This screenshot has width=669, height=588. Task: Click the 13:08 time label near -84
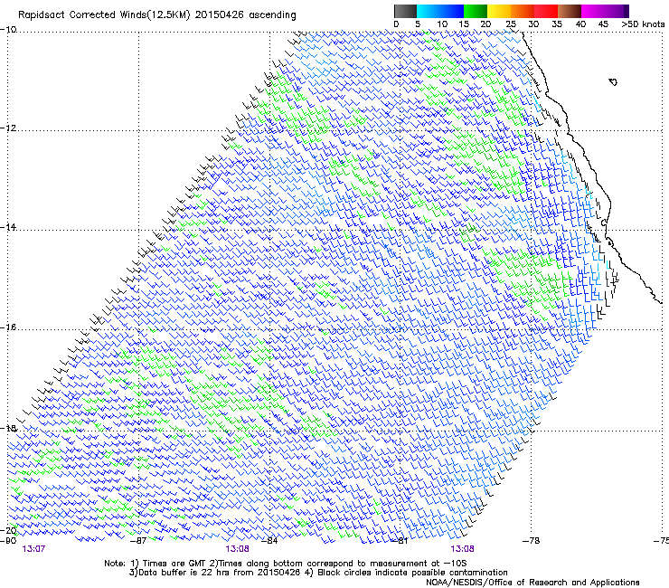(237, 549)
